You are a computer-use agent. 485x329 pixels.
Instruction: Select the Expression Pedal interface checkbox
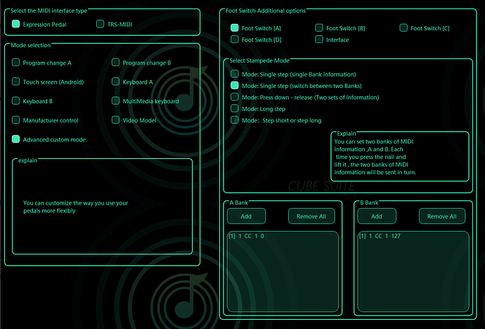coord(15,24)
